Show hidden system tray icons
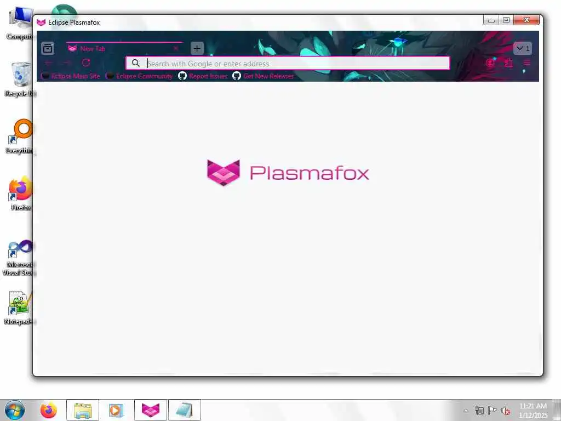This screenshot has height=421, width=561. coord(466,411)
